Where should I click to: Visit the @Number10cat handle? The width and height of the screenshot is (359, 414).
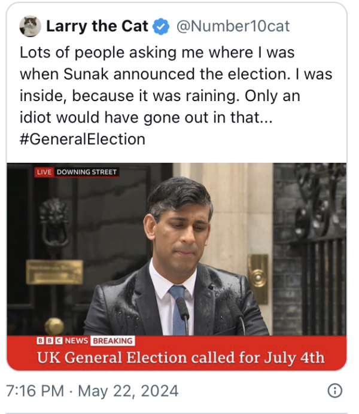click(232, 26)
